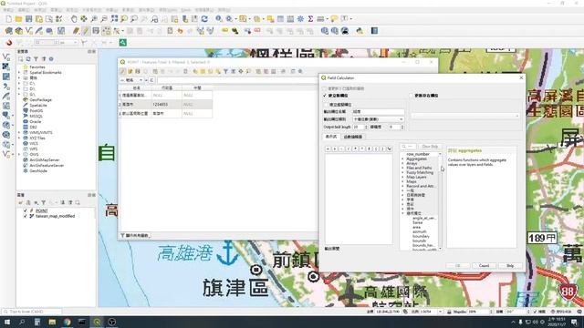584x328 pixels.
Task: Open the Identify Features tool
Action: tap(219, 19)
